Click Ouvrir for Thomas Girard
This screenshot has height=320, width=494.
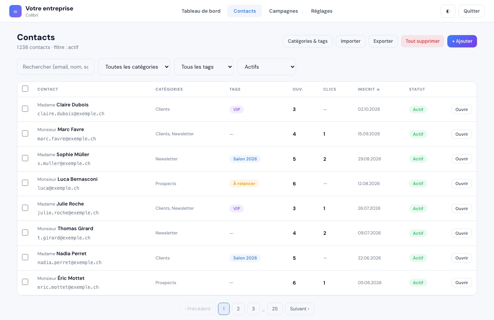coord(462,233)
